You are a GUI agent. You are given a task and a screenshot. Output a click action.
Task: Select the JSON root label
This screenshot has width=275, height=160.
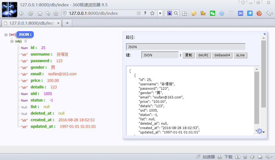tap(25, 34)
